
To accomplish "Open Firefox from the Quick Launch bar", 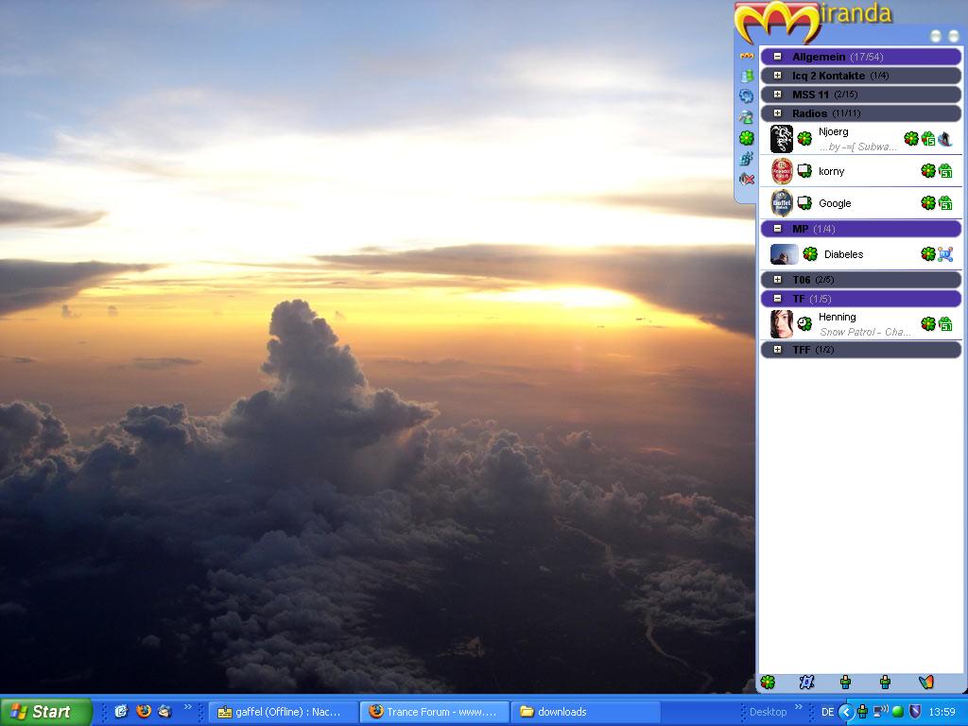I will [x=144, y=712].
